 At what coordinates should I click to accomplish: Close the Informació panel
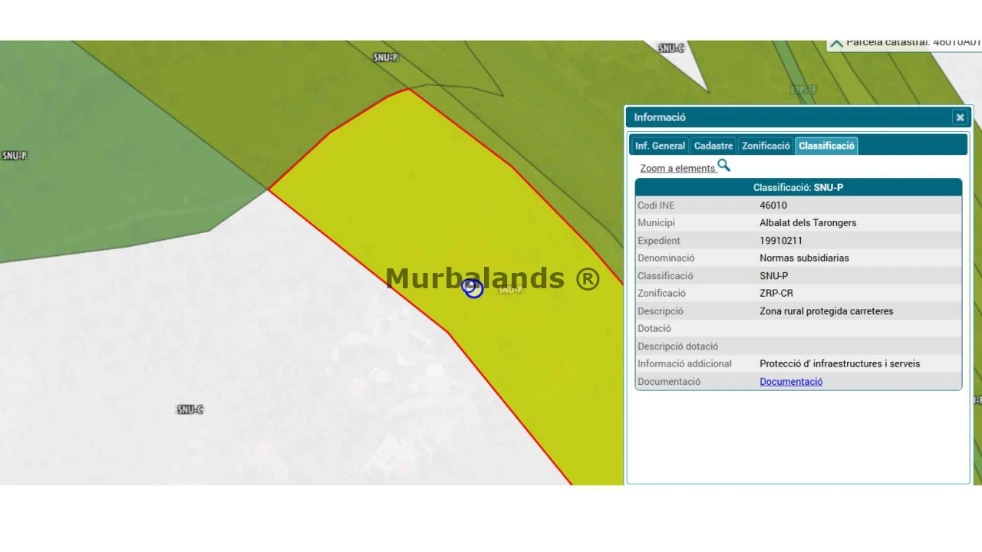coord(960,117)
